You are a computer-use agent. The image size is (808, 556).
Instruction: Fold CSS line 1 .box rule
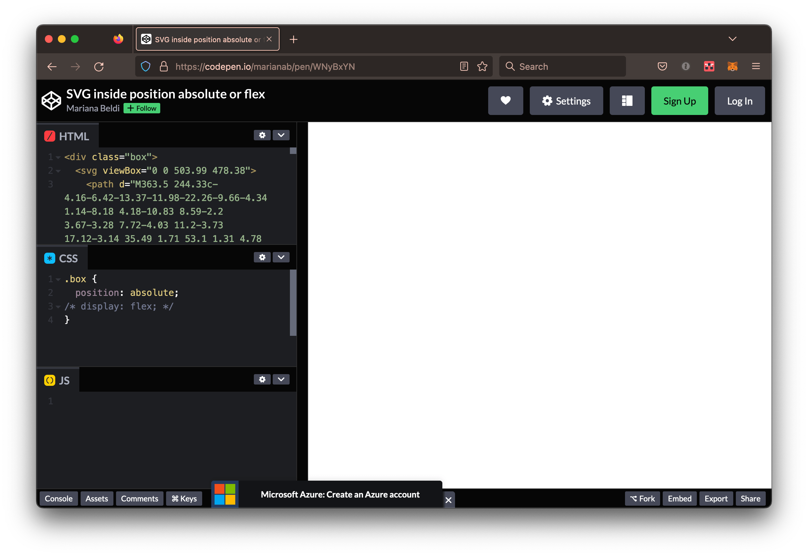tap(58, 279)
